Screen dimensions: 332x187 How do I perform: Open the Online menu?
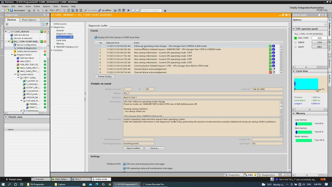(37, 6)
